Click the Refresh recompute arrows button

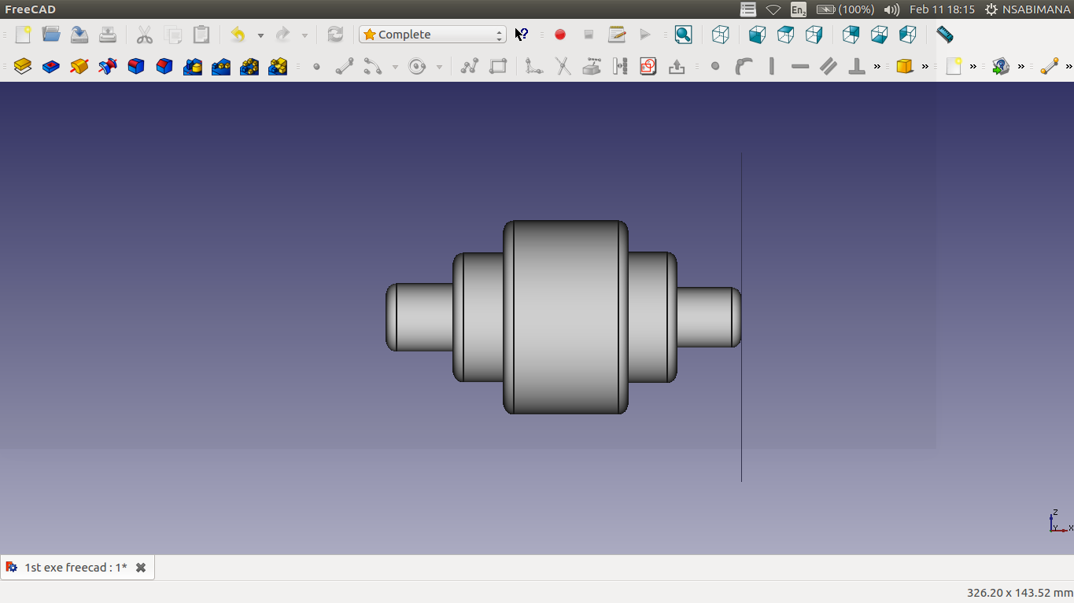tap(335, 35)
